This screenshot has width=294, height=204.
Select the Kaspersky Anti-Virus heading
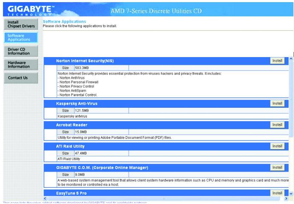pyautogui.click(x=77, y=103)
